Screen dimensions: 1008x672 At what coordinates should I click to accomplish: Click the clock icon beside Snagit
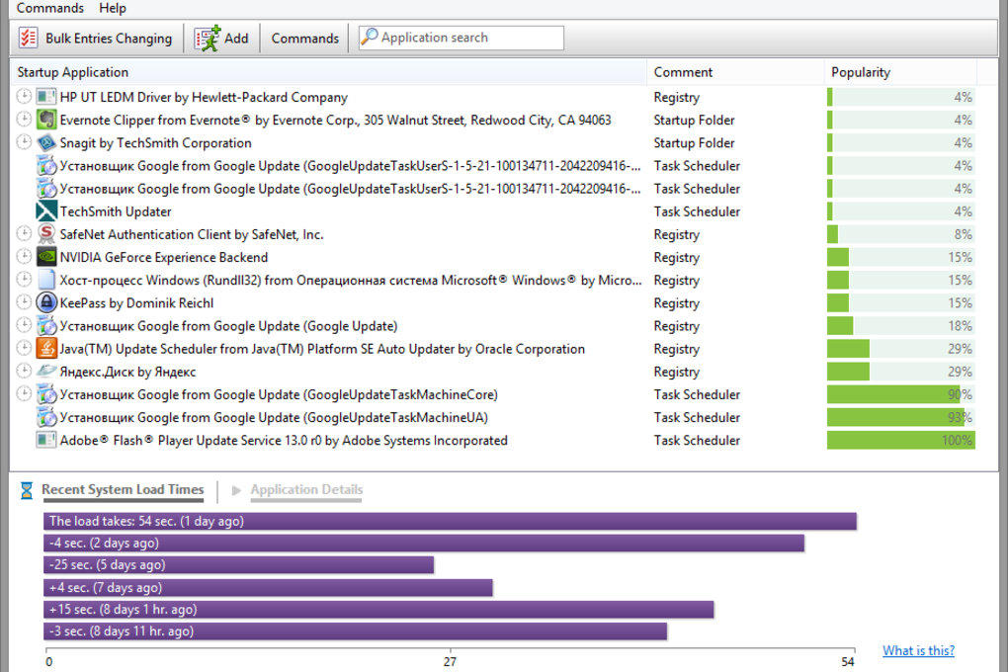point(24,142)
